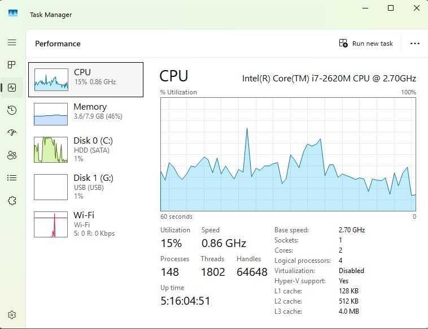Image resolution: width=428 pixels, height=329 pixels.
Task: Click the Run new task button
Action: (366, 44)
